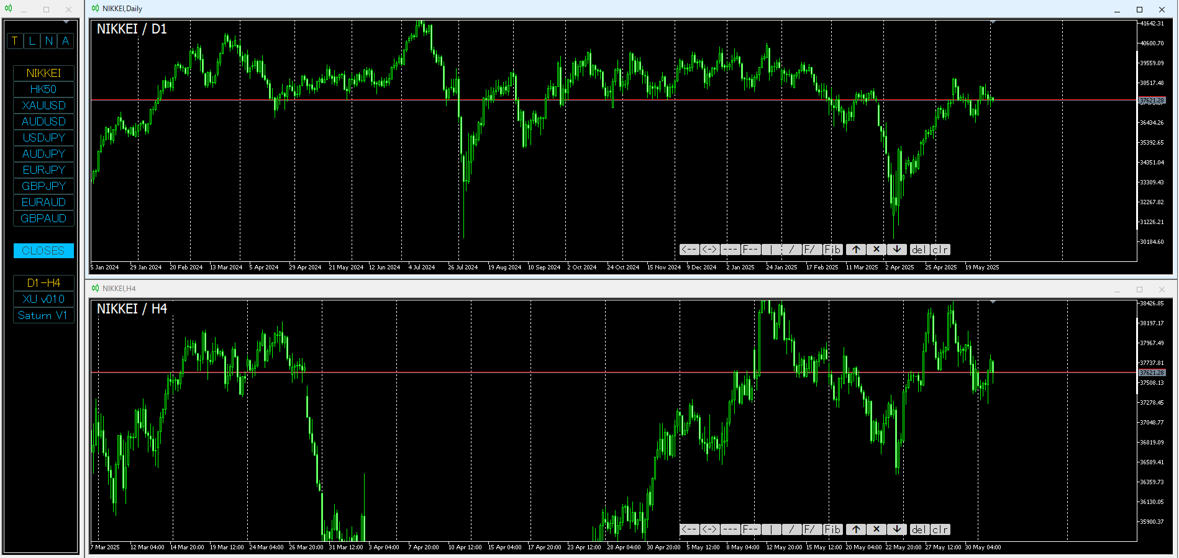Click the NIKKEI,H4 window title

coord(119,289)
